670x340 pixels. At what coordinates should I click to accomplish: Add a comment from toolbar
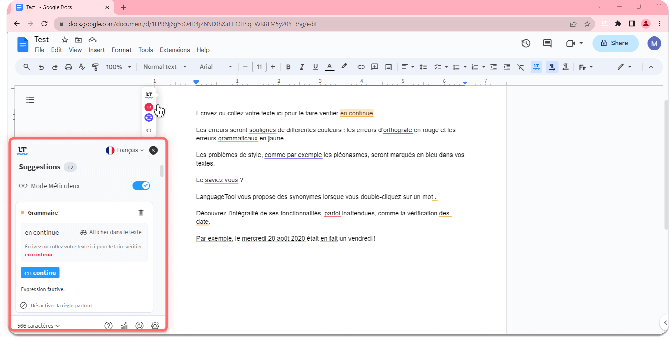coord(375,67)
